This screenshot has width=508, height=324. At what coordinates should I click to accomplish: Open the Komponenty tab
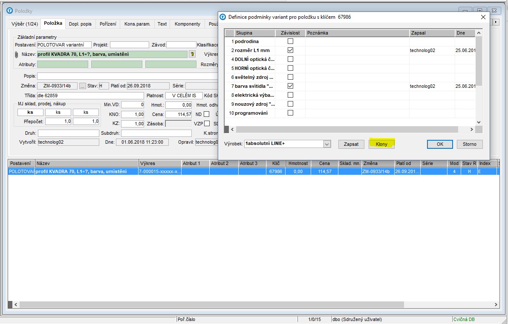point(187,24)
